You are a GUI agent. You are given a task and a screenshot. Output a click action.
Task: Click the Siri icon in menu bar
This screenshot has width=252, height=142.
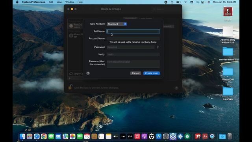209,2
